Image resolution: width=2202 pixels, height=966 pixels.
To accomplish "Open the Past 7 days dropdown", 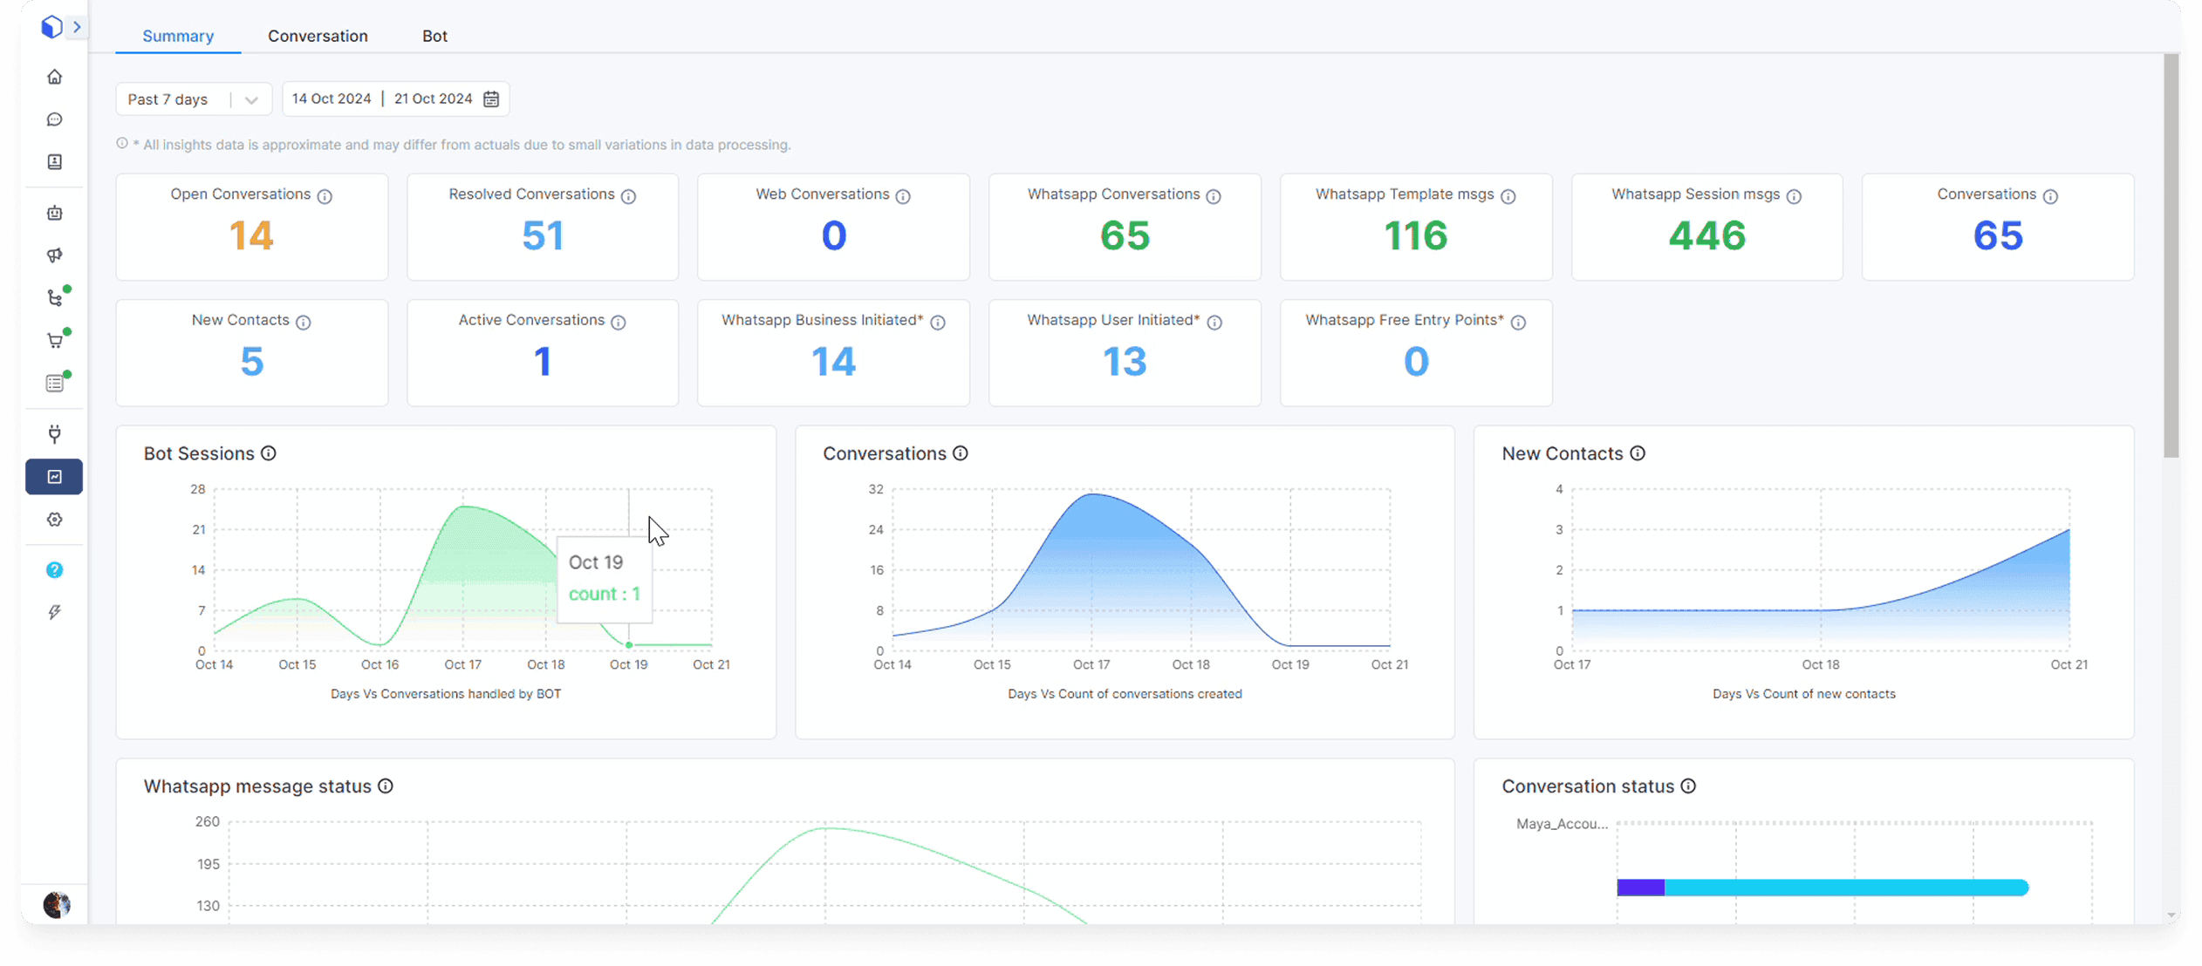I will [193, 99].
